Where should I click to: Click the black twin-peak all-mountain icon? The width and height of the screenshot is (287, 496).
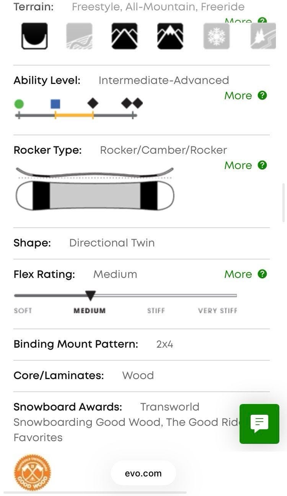point(124,36)
